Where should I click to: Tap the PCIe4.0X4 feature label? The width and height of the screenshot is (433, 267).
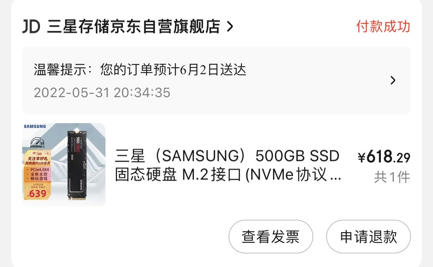click(x=40, y=169)
